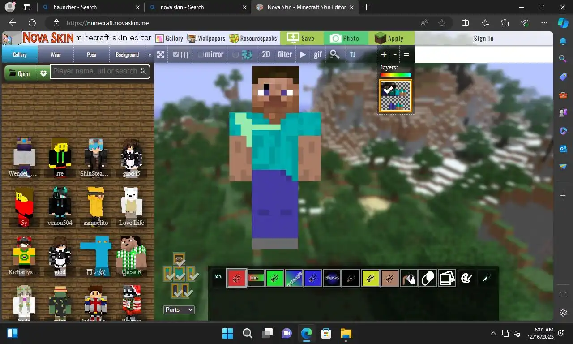Click the browser refresh button

(32, 23)
